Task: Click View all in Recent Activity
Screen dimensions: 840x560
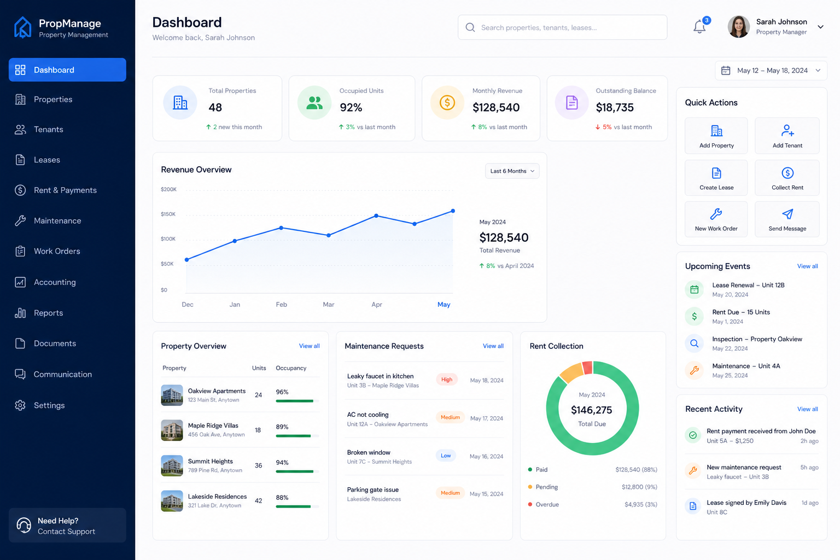Action: pos(808,409)
